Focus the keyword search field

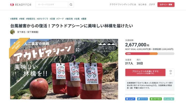pyautogui.click(x=52, y=5)
